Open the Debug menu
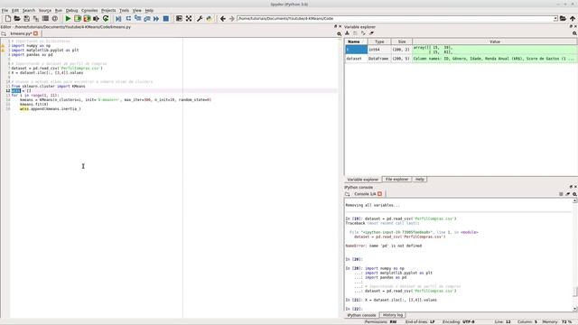This screenshot has width=578, height=325. (72, 10)
